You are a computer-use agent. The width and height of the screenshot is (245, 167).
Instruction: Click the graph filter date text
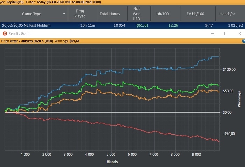31,41
